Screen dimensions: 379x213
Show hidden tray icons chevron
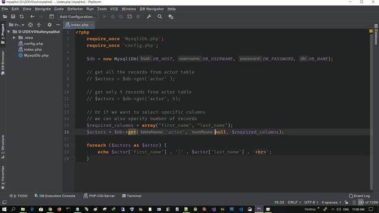333,209
